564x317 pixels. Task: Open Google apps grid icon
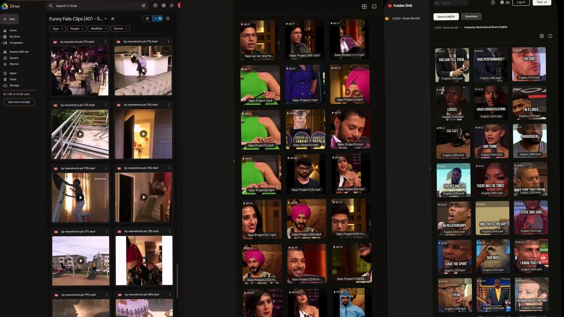[x=172, y=5]
